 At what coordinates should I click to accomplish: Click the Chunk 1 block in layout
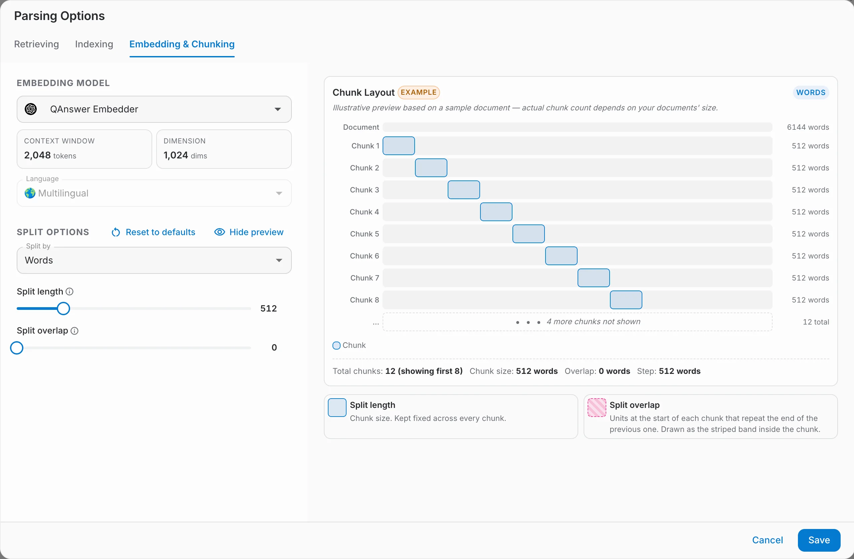399,145
